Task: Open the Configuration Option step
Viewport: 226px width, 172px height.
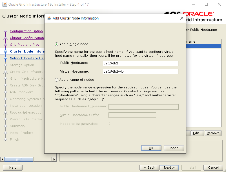Action: pyautogui.click(x=26, y=31)
